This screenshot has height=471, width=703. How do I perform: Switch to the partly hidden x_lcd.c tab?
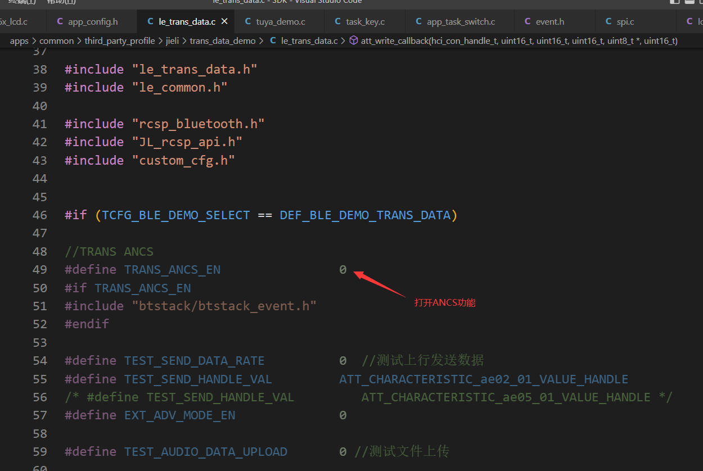click(x=13, y=21)
